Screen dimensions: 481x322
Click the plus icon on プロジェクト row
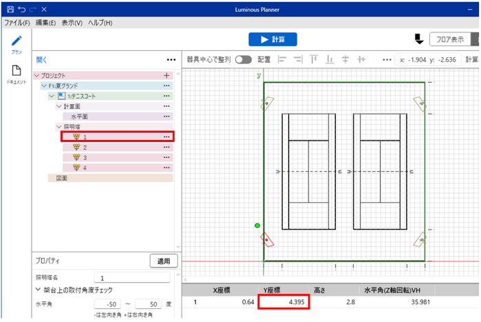click(x=166, y=75)
